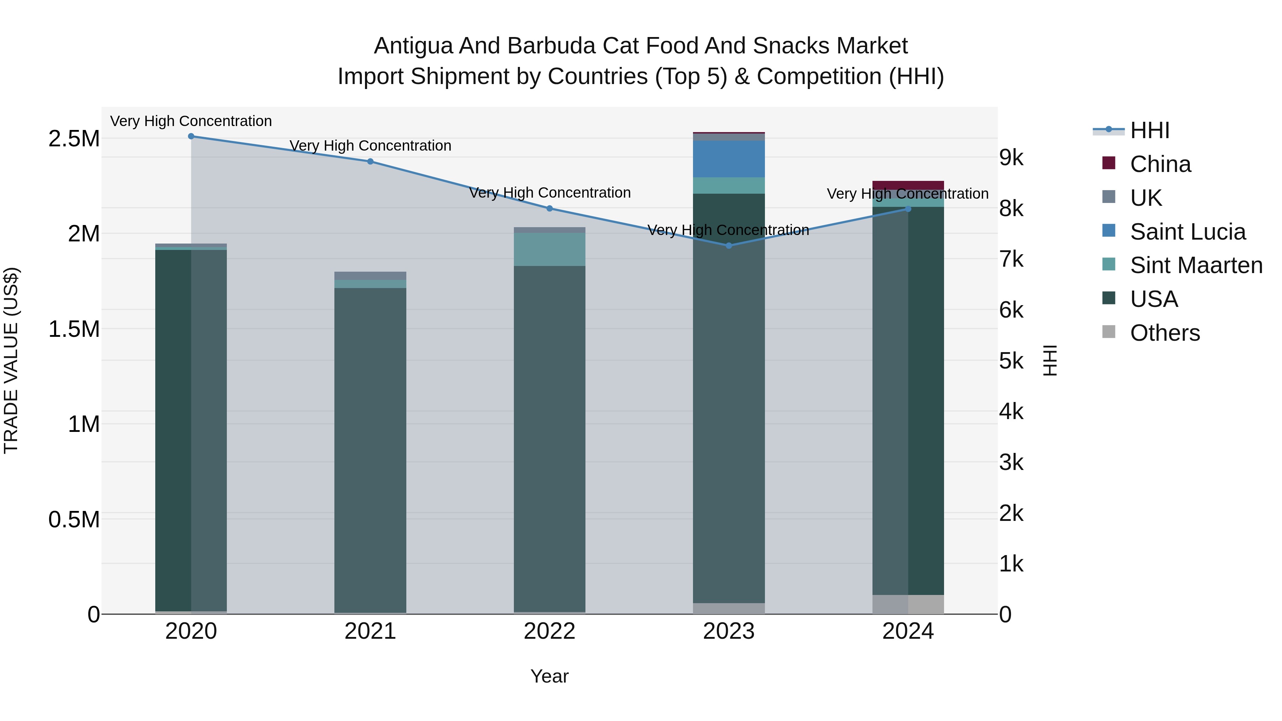This screenshot has width=1282, height=721.
Task: Select the Sint Maarten legend label
Action: tap(1197, 265)
